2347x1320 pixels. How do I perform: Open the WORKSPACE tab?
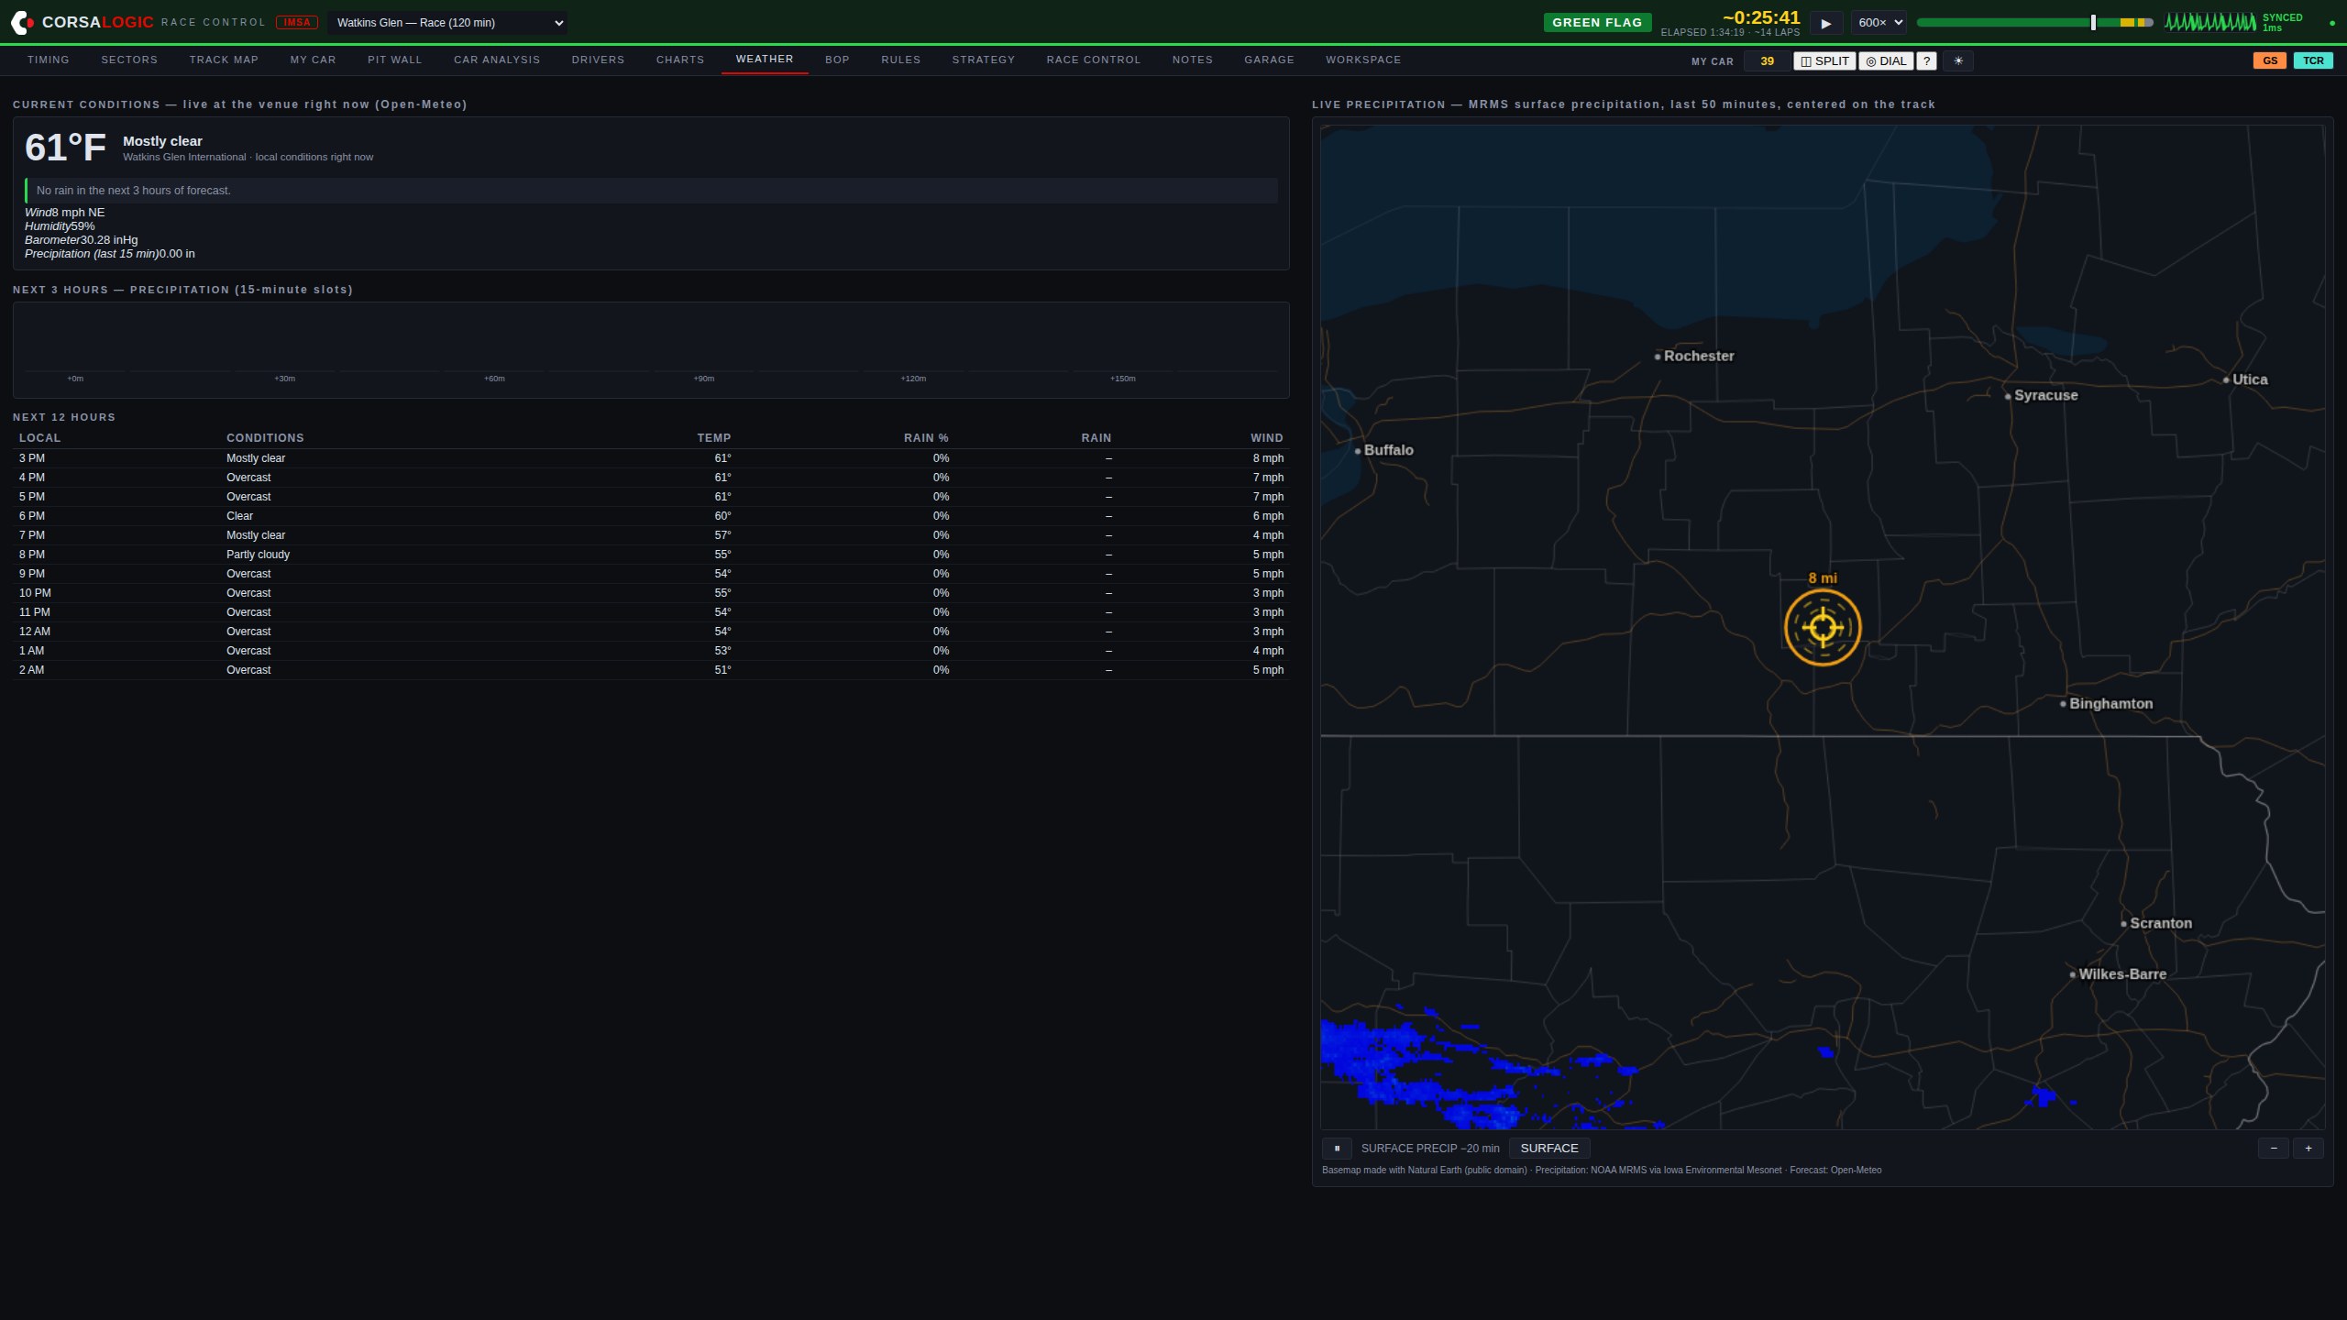click(1363, 60)
